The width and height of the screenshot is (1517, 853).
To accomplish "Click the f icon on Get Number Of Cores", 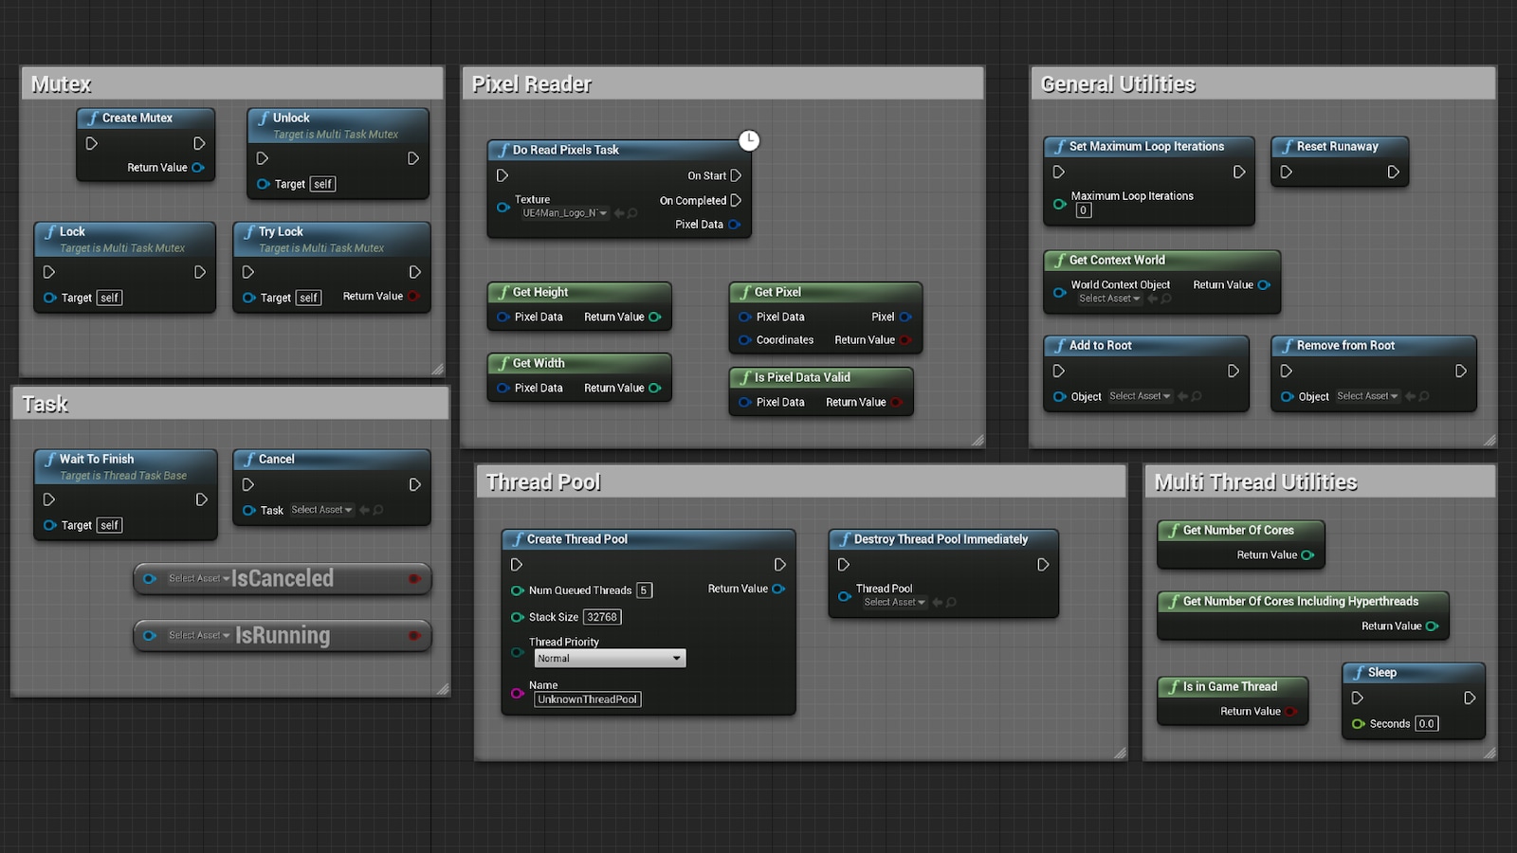I will (1176, 530).
